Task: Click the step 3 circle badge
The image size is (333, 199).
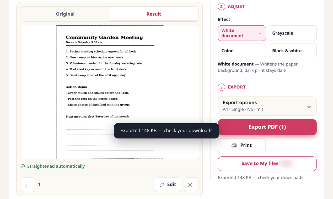Action: coord(221,87)
